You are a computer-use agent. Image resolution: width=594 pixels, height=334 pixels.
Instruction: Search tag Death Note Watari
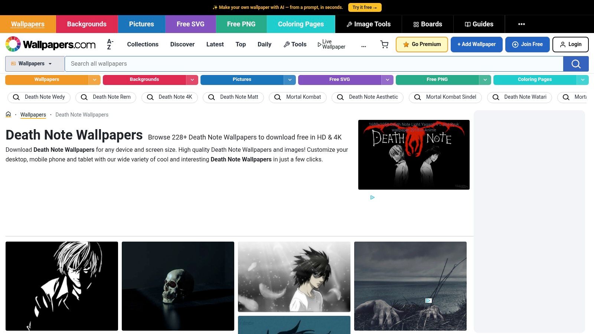click(519, 97)
